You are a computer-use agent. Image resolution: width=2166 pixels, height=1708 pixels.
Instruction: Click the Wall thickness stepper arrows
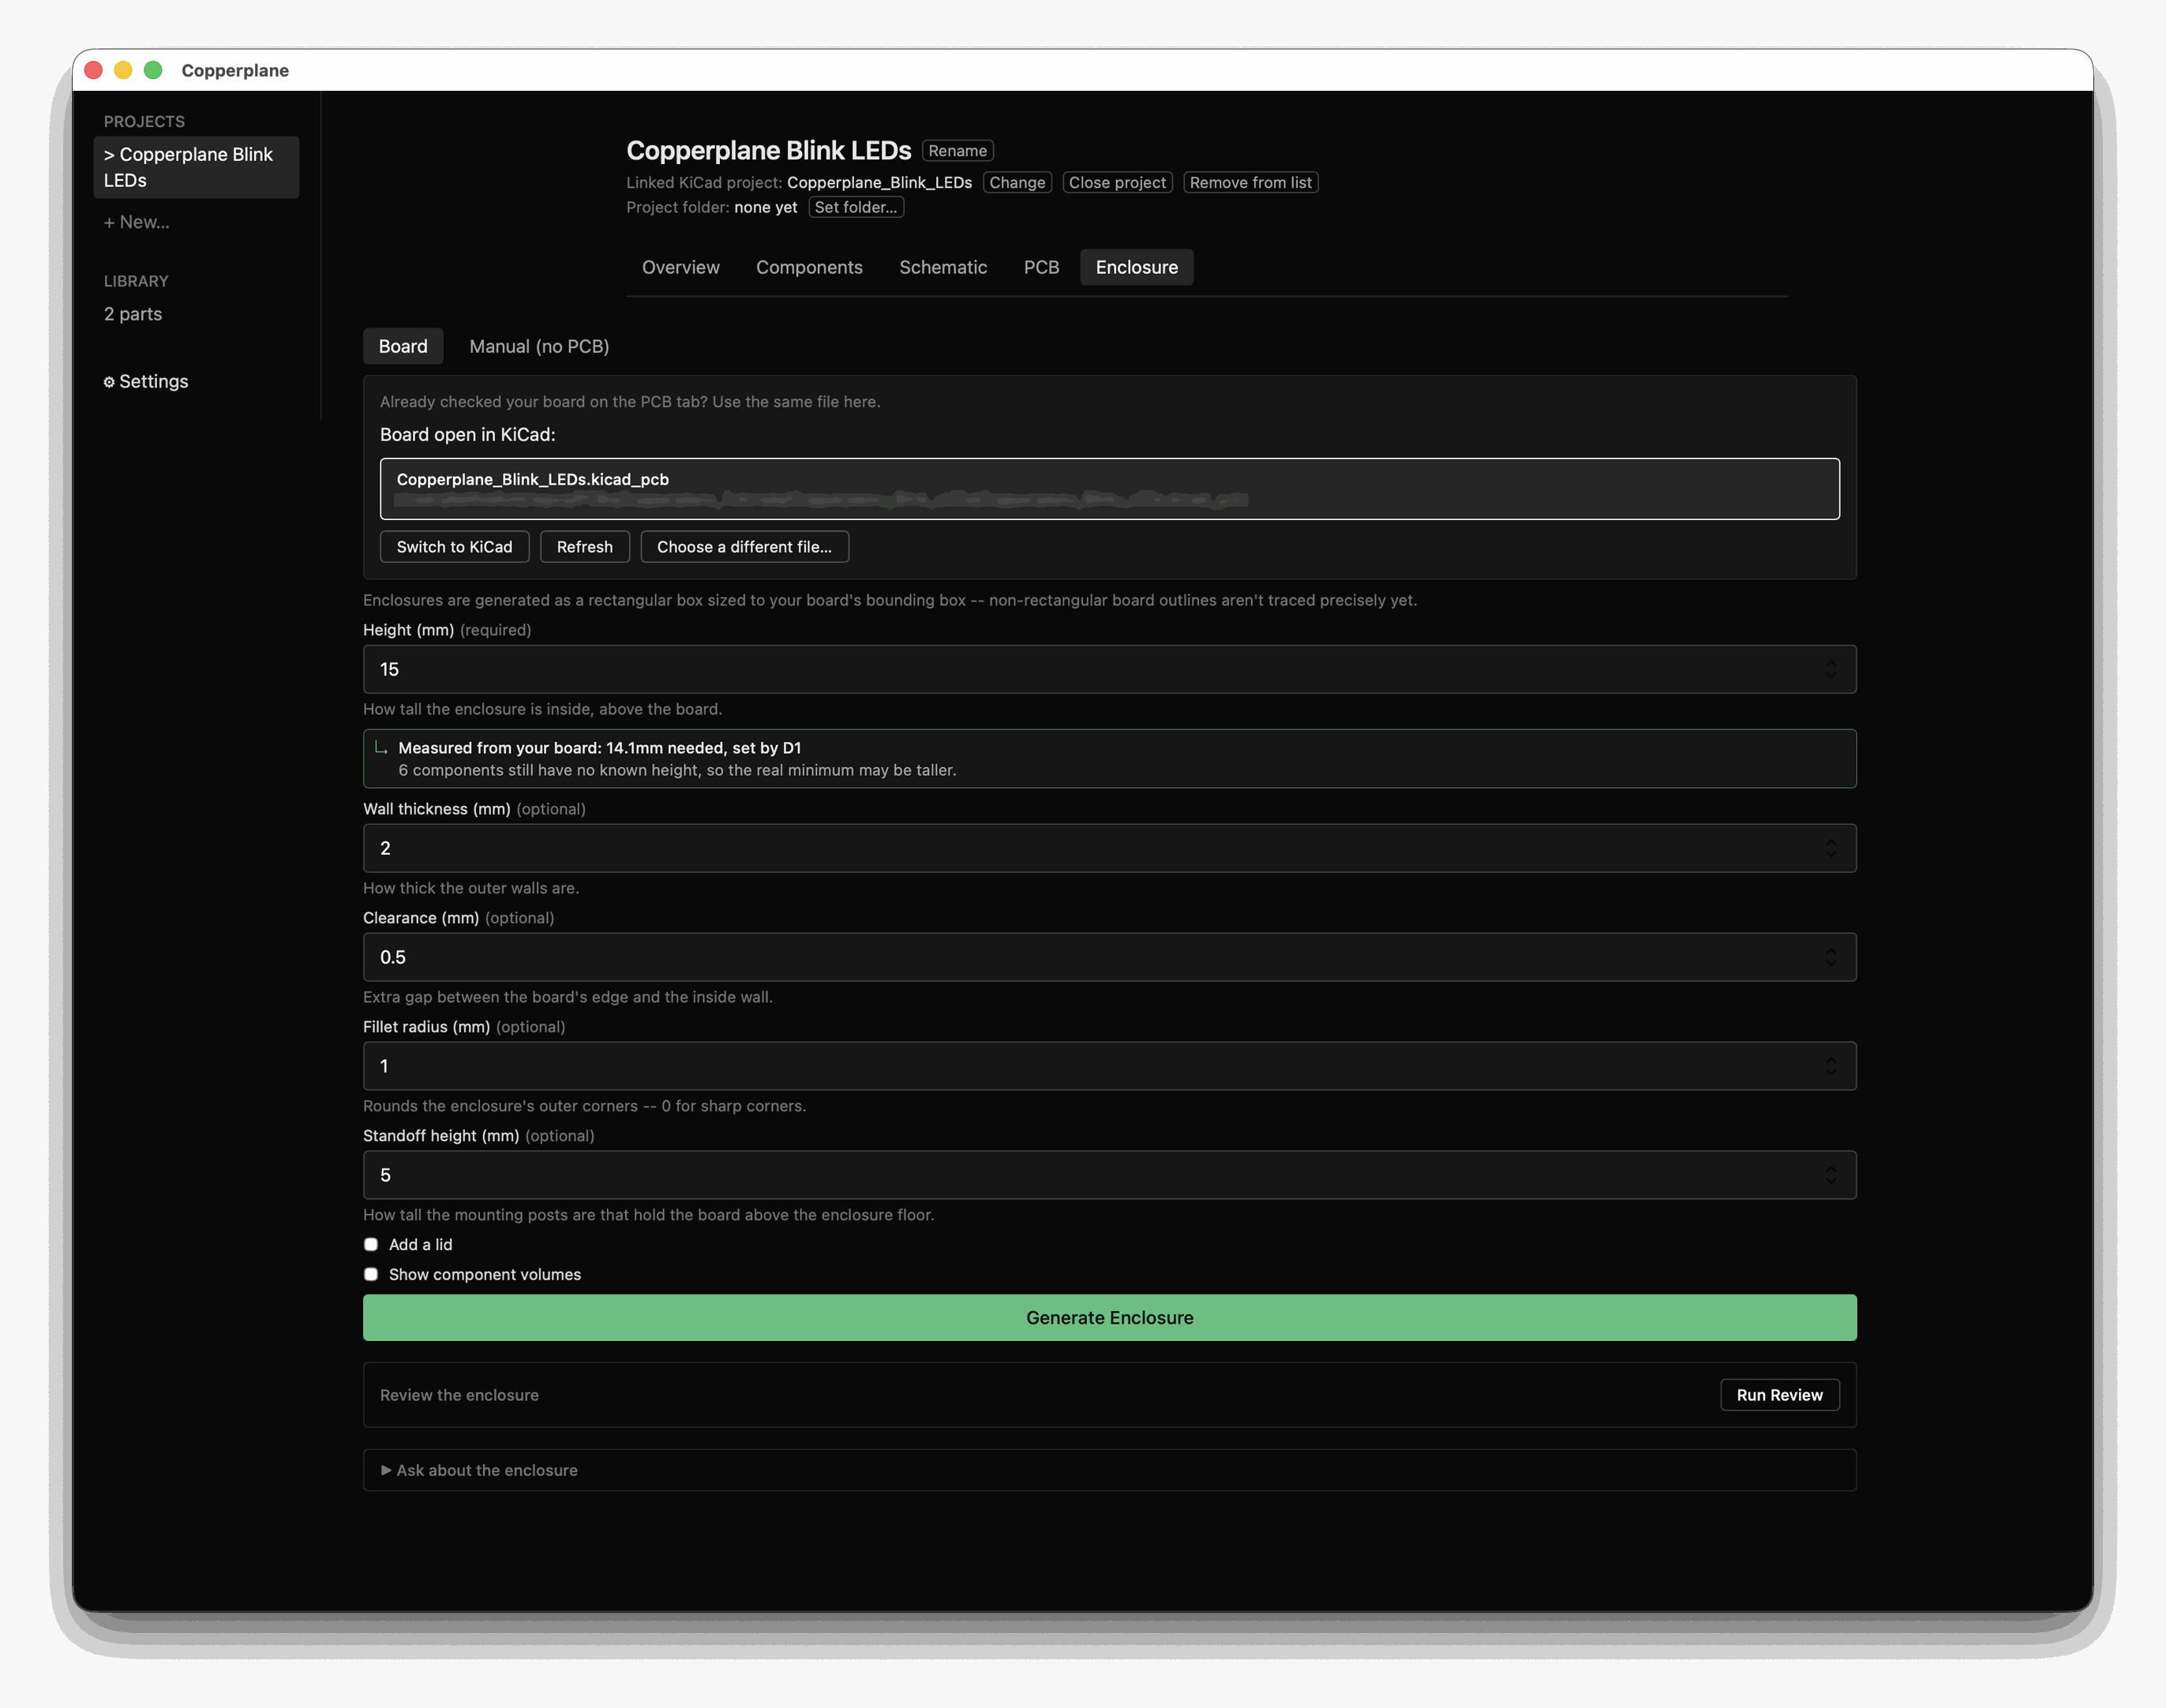coord(1830,848)
